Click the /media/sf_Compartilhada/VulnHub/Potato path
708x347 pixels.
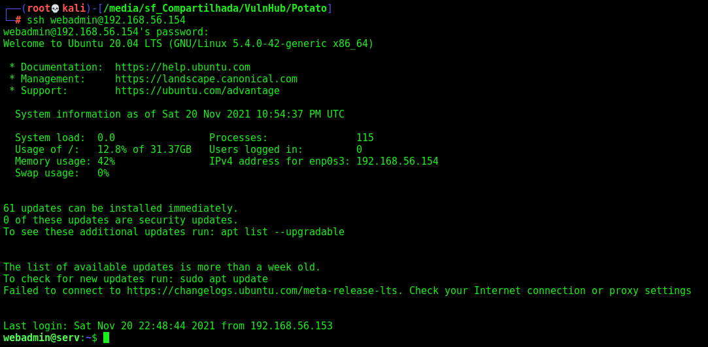point(215,8)
